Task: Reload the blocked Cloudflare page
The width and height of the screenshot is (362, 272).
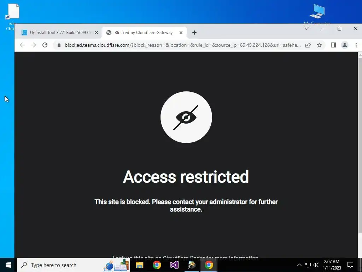Action: pyautogui.click(x=45, y=45)
